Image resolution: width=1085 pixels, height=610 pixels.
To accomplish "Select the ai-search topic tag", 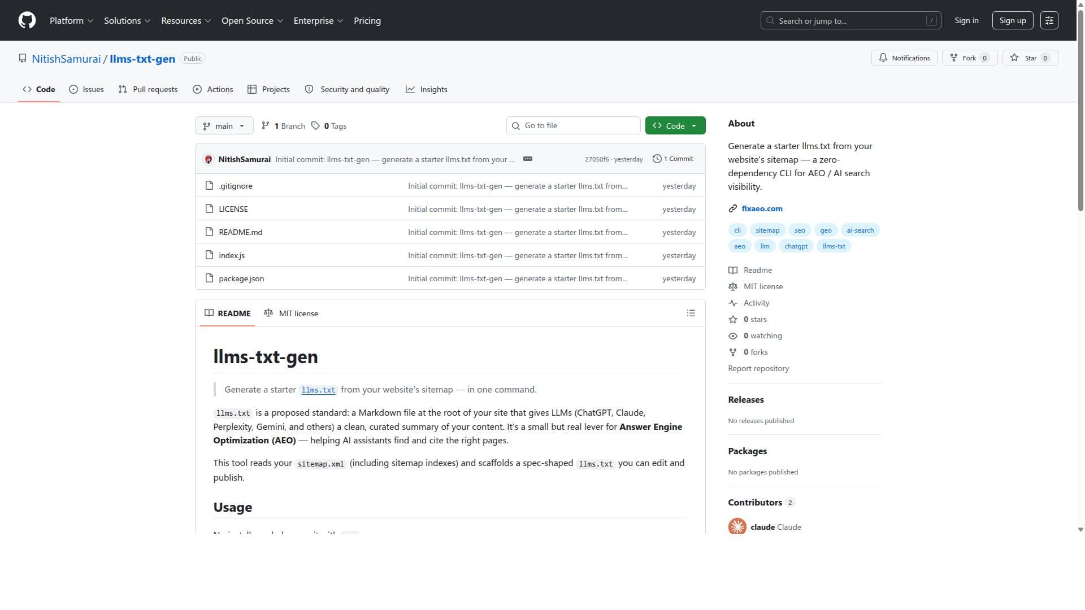I will [x=860, y=230].
